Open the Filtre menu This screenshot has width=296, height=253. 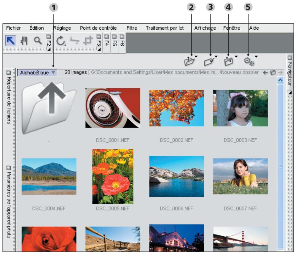(x=132, y=28)
